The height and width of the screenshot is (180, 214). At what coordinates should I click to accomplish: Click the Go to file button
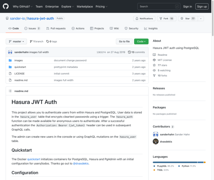pyautogui.click(x=124, y=41)
